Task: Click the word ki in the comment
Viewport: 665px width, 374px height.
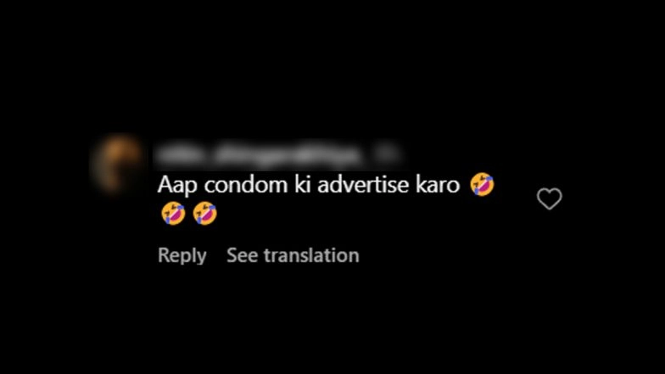Action: tap(302, 185)
